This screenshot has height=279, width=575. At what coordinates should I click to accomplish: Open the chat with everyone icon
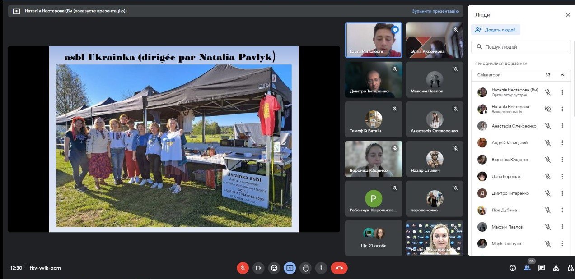click(x=542, y=268)
